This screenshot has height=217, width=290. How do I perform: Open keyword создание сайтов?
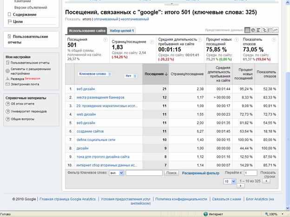pos(90,131)
